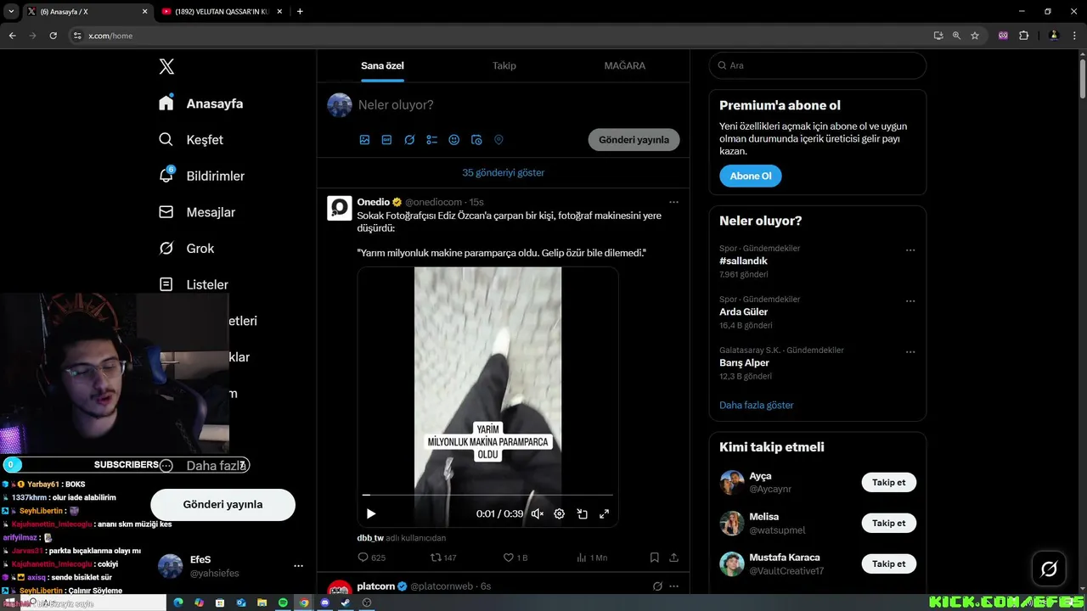Bookmark this page with Chrome star icon
The width and height of the screenshot is (1087, 611).
click(x=975, y=36)
